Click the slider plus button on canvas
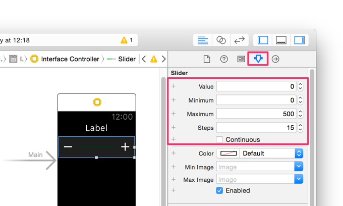The width and height of the screenshot is (343, 206). tap(125, 146)
